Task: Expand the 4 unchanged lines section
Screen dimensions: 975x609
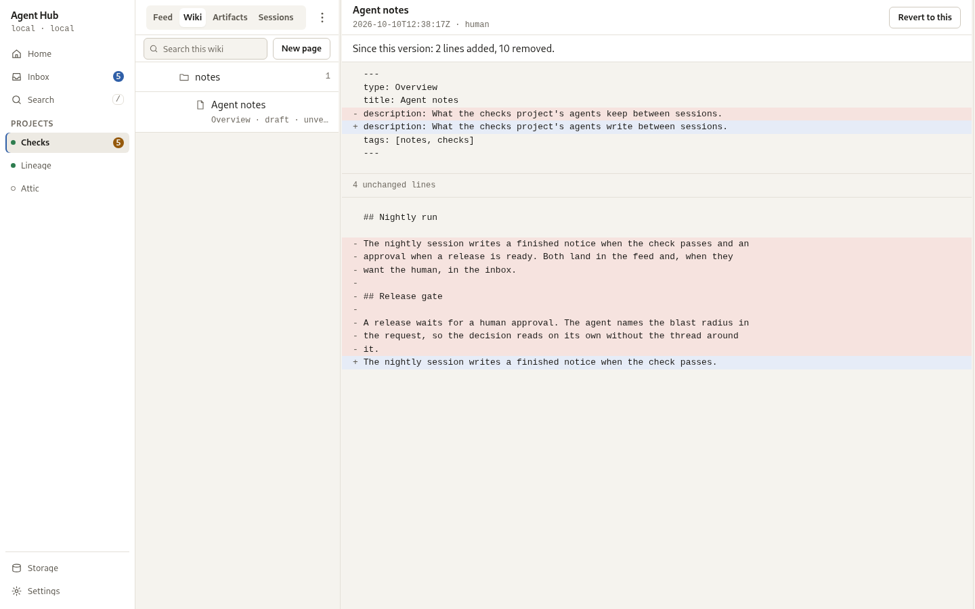Action: coord(657,185)
